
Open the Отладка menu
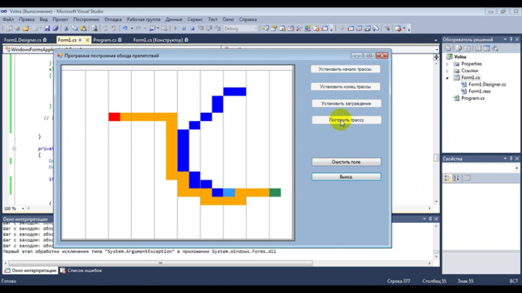[113, 20]
